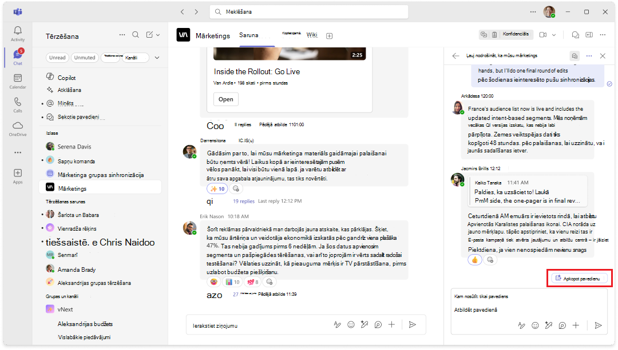Click send arrow in thread reply box

point(598,325)
